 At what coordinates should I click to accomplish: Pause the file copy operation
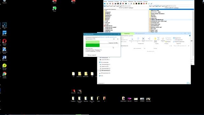114,39
